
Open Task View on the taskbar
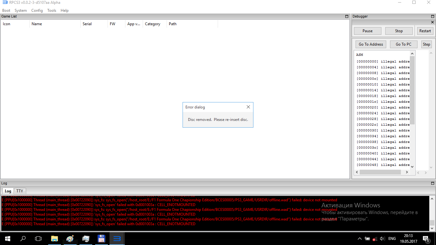point(38,239)
